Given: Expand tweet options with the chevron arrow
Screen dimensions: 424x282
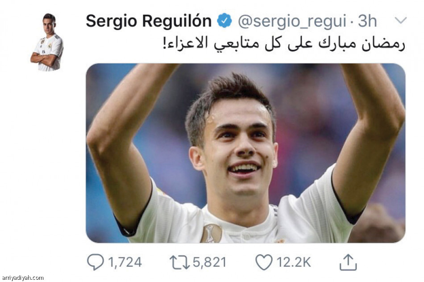Looking at the screenshot, I should (401, 20).
